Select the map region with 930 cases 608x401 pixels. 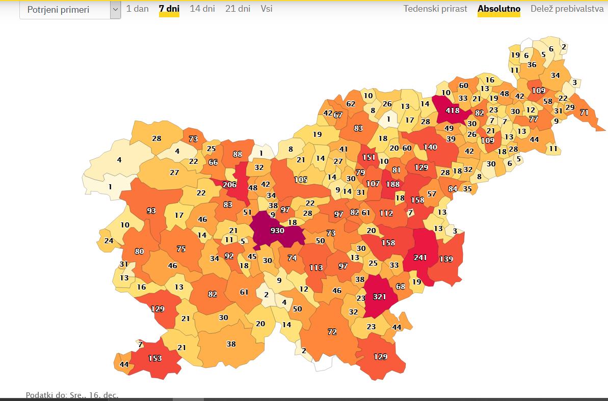(277, 231)
